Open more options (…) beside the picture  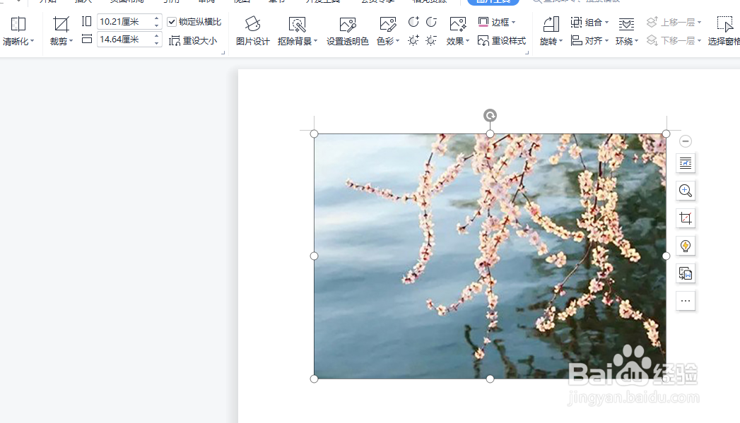point(686,301)
